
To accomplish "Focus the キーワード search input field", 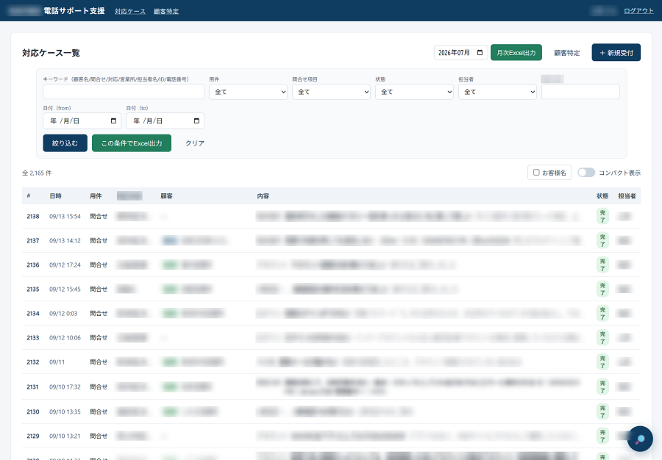I will [x=124, y=92].
